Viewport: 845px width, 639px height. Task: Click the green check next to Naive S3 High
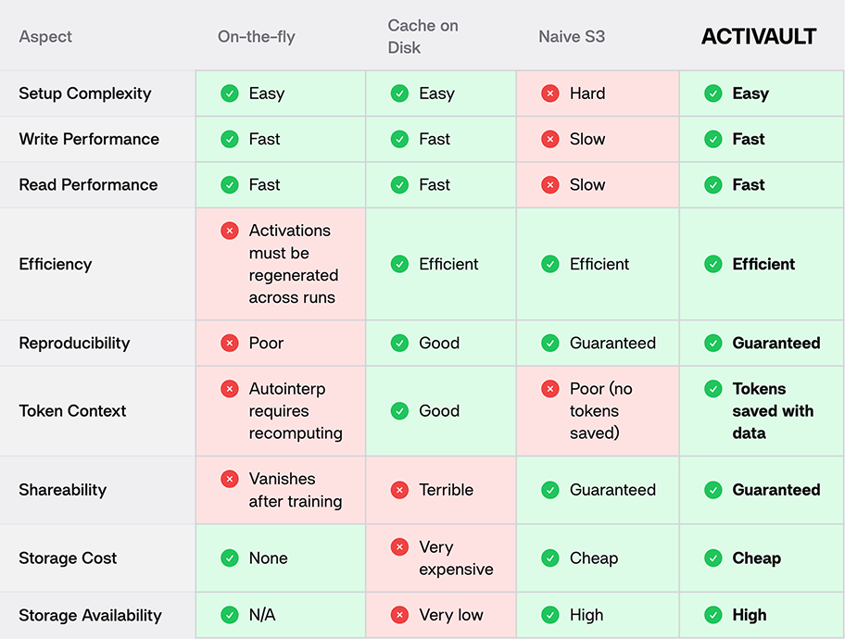pyautogui.click(x=550, y=615)
